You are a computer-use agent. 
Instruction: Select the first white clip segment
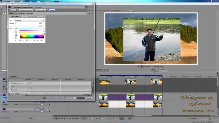[x=117, y=105]
